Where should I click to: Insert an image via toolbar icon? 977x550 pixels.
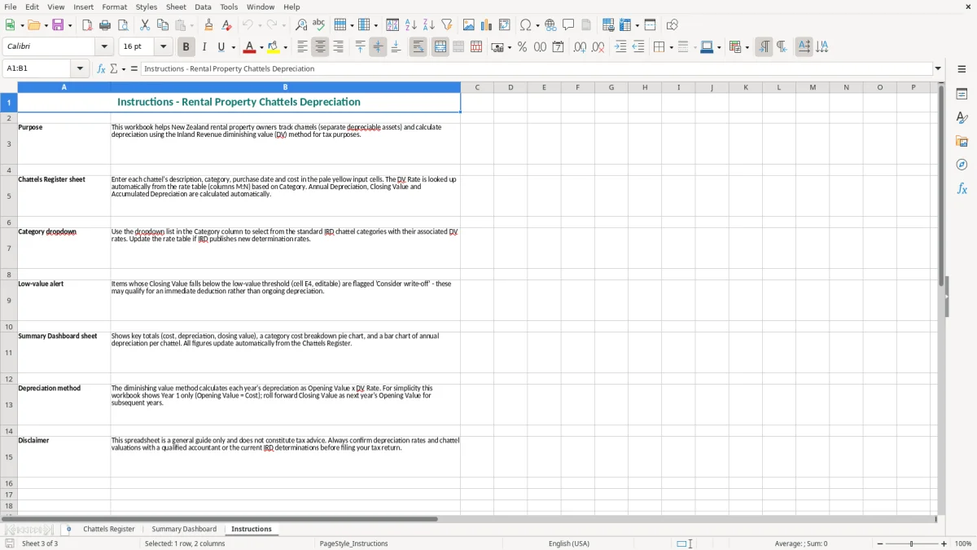(469, 25)
